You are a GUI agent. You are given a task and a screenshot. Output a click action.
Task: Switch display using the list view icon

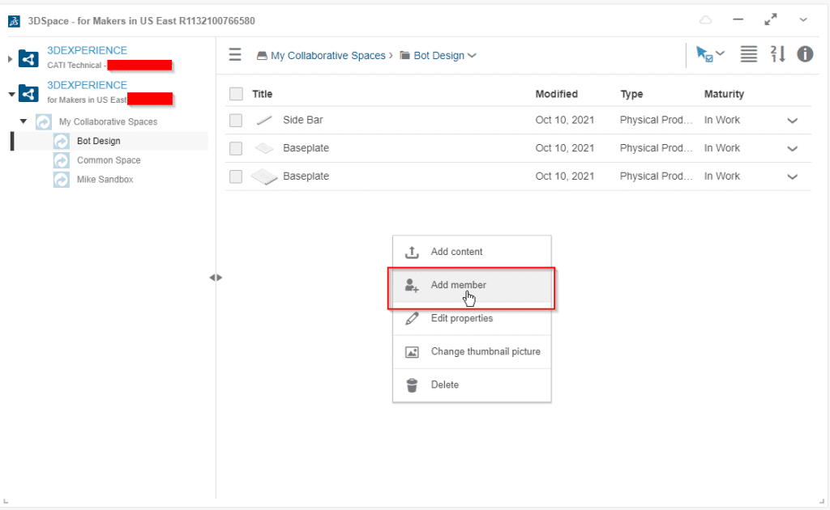coord(748,54)
